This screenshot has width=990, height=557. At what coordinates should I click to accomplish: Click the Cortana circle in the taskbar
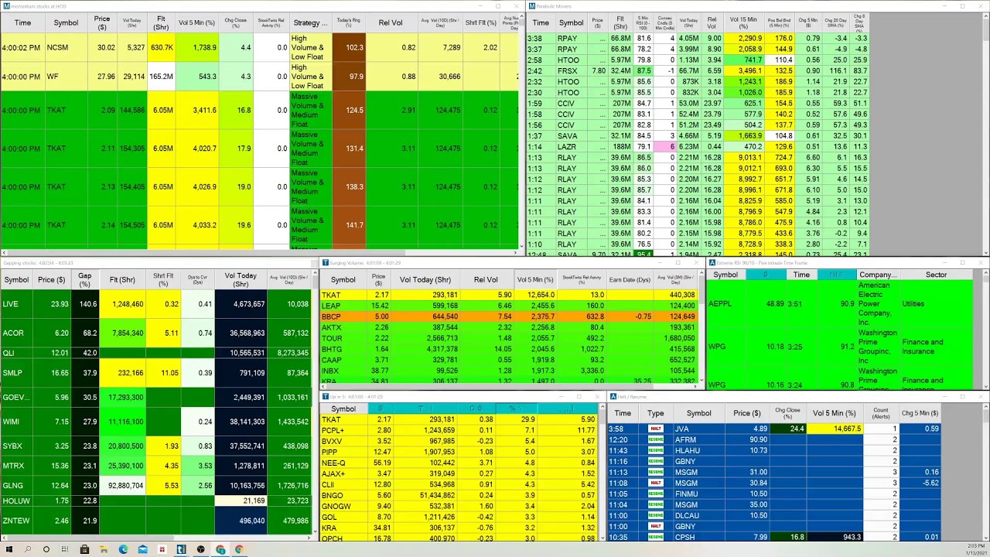(46, 549)
